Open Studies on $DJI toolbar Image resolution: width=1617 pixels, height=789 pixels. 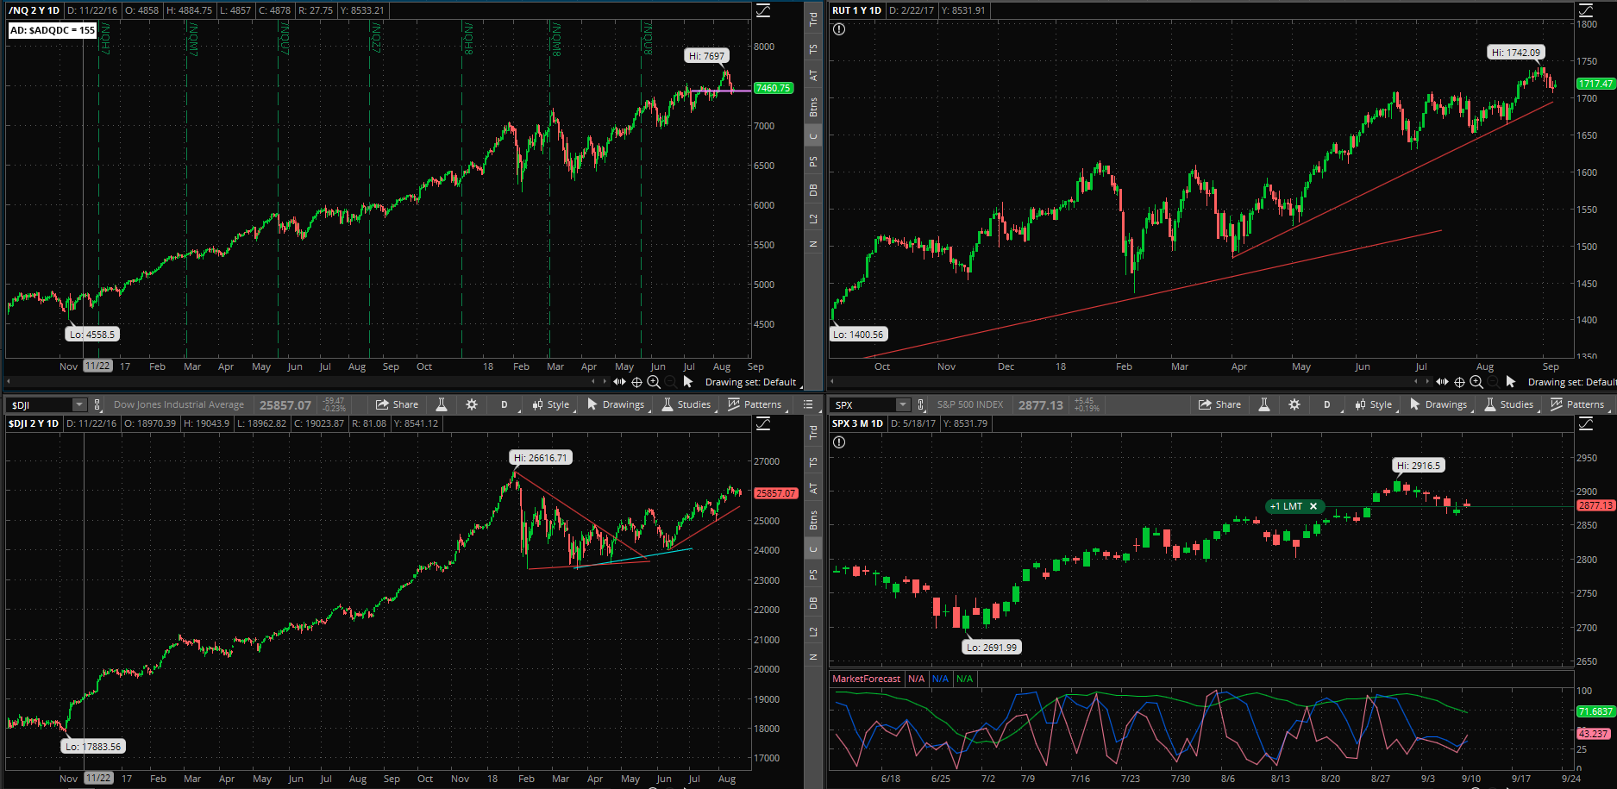pyautogui.click(x=686, y=404)
